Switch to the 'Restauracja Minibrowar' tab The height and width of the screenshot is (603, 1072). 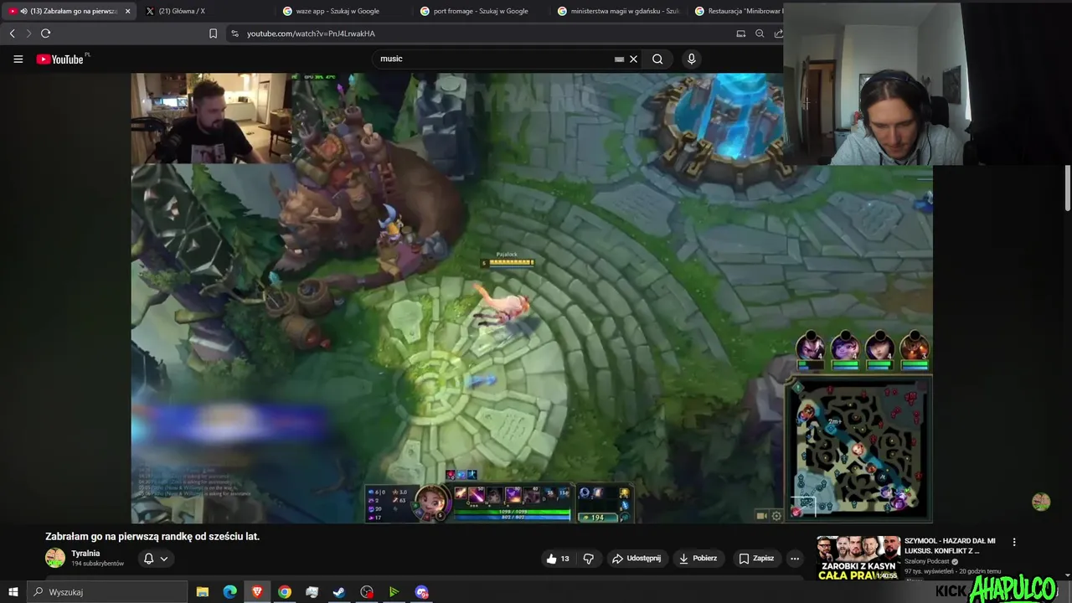pyautogui.click(x=737, y=11)
